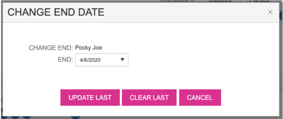
Task: Click the dark backdrop right of the dialog
Action: (281, 64)
